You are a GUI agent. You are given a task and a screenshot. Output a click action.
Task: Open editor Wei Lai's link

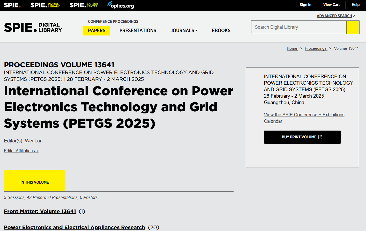click(33, 141)
